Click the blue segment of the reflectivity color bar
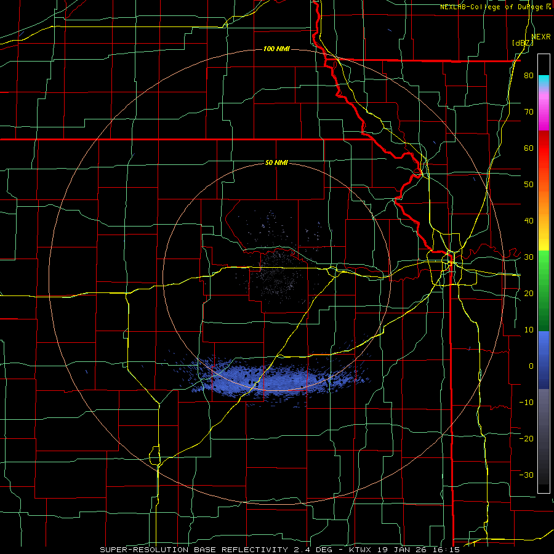The image size is (554, 554). pyautogui.click(x=544, y=360)
